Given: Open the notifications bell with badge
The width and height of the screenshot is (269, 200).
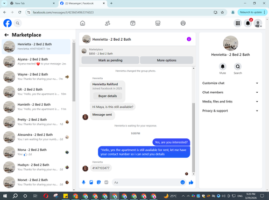Looking at the screenshot, I should click(x=248, y=23).
